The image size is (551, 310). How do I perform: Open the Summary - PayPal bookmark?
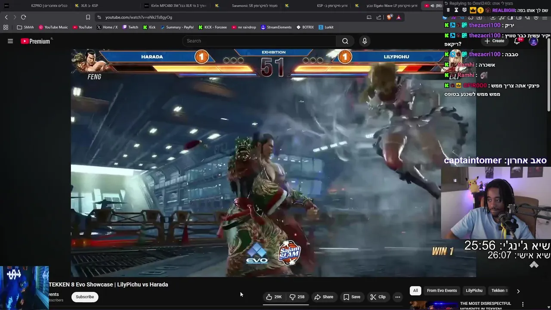177,27
